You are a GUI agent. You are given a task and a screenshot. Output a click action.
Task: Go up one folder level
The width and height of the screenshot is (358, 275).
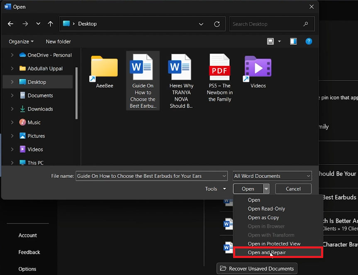pyautogui.click(x=51, y=24)
